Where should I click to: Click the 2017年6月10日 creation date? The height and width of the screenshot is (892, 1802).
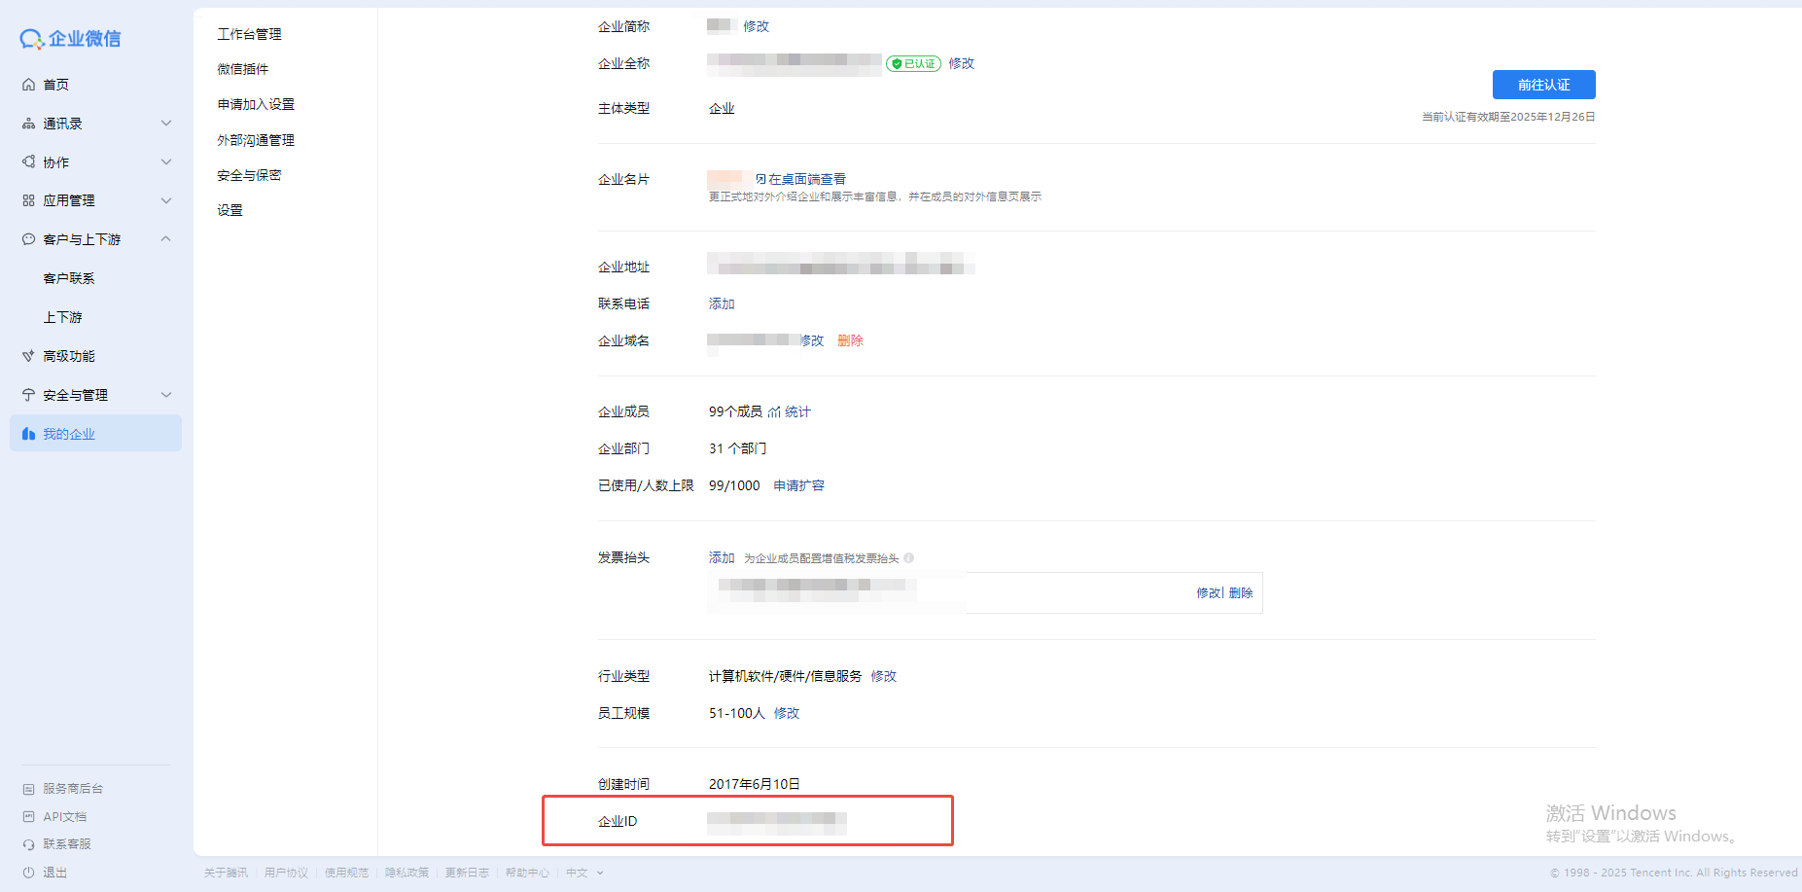(x=754, y=784)
